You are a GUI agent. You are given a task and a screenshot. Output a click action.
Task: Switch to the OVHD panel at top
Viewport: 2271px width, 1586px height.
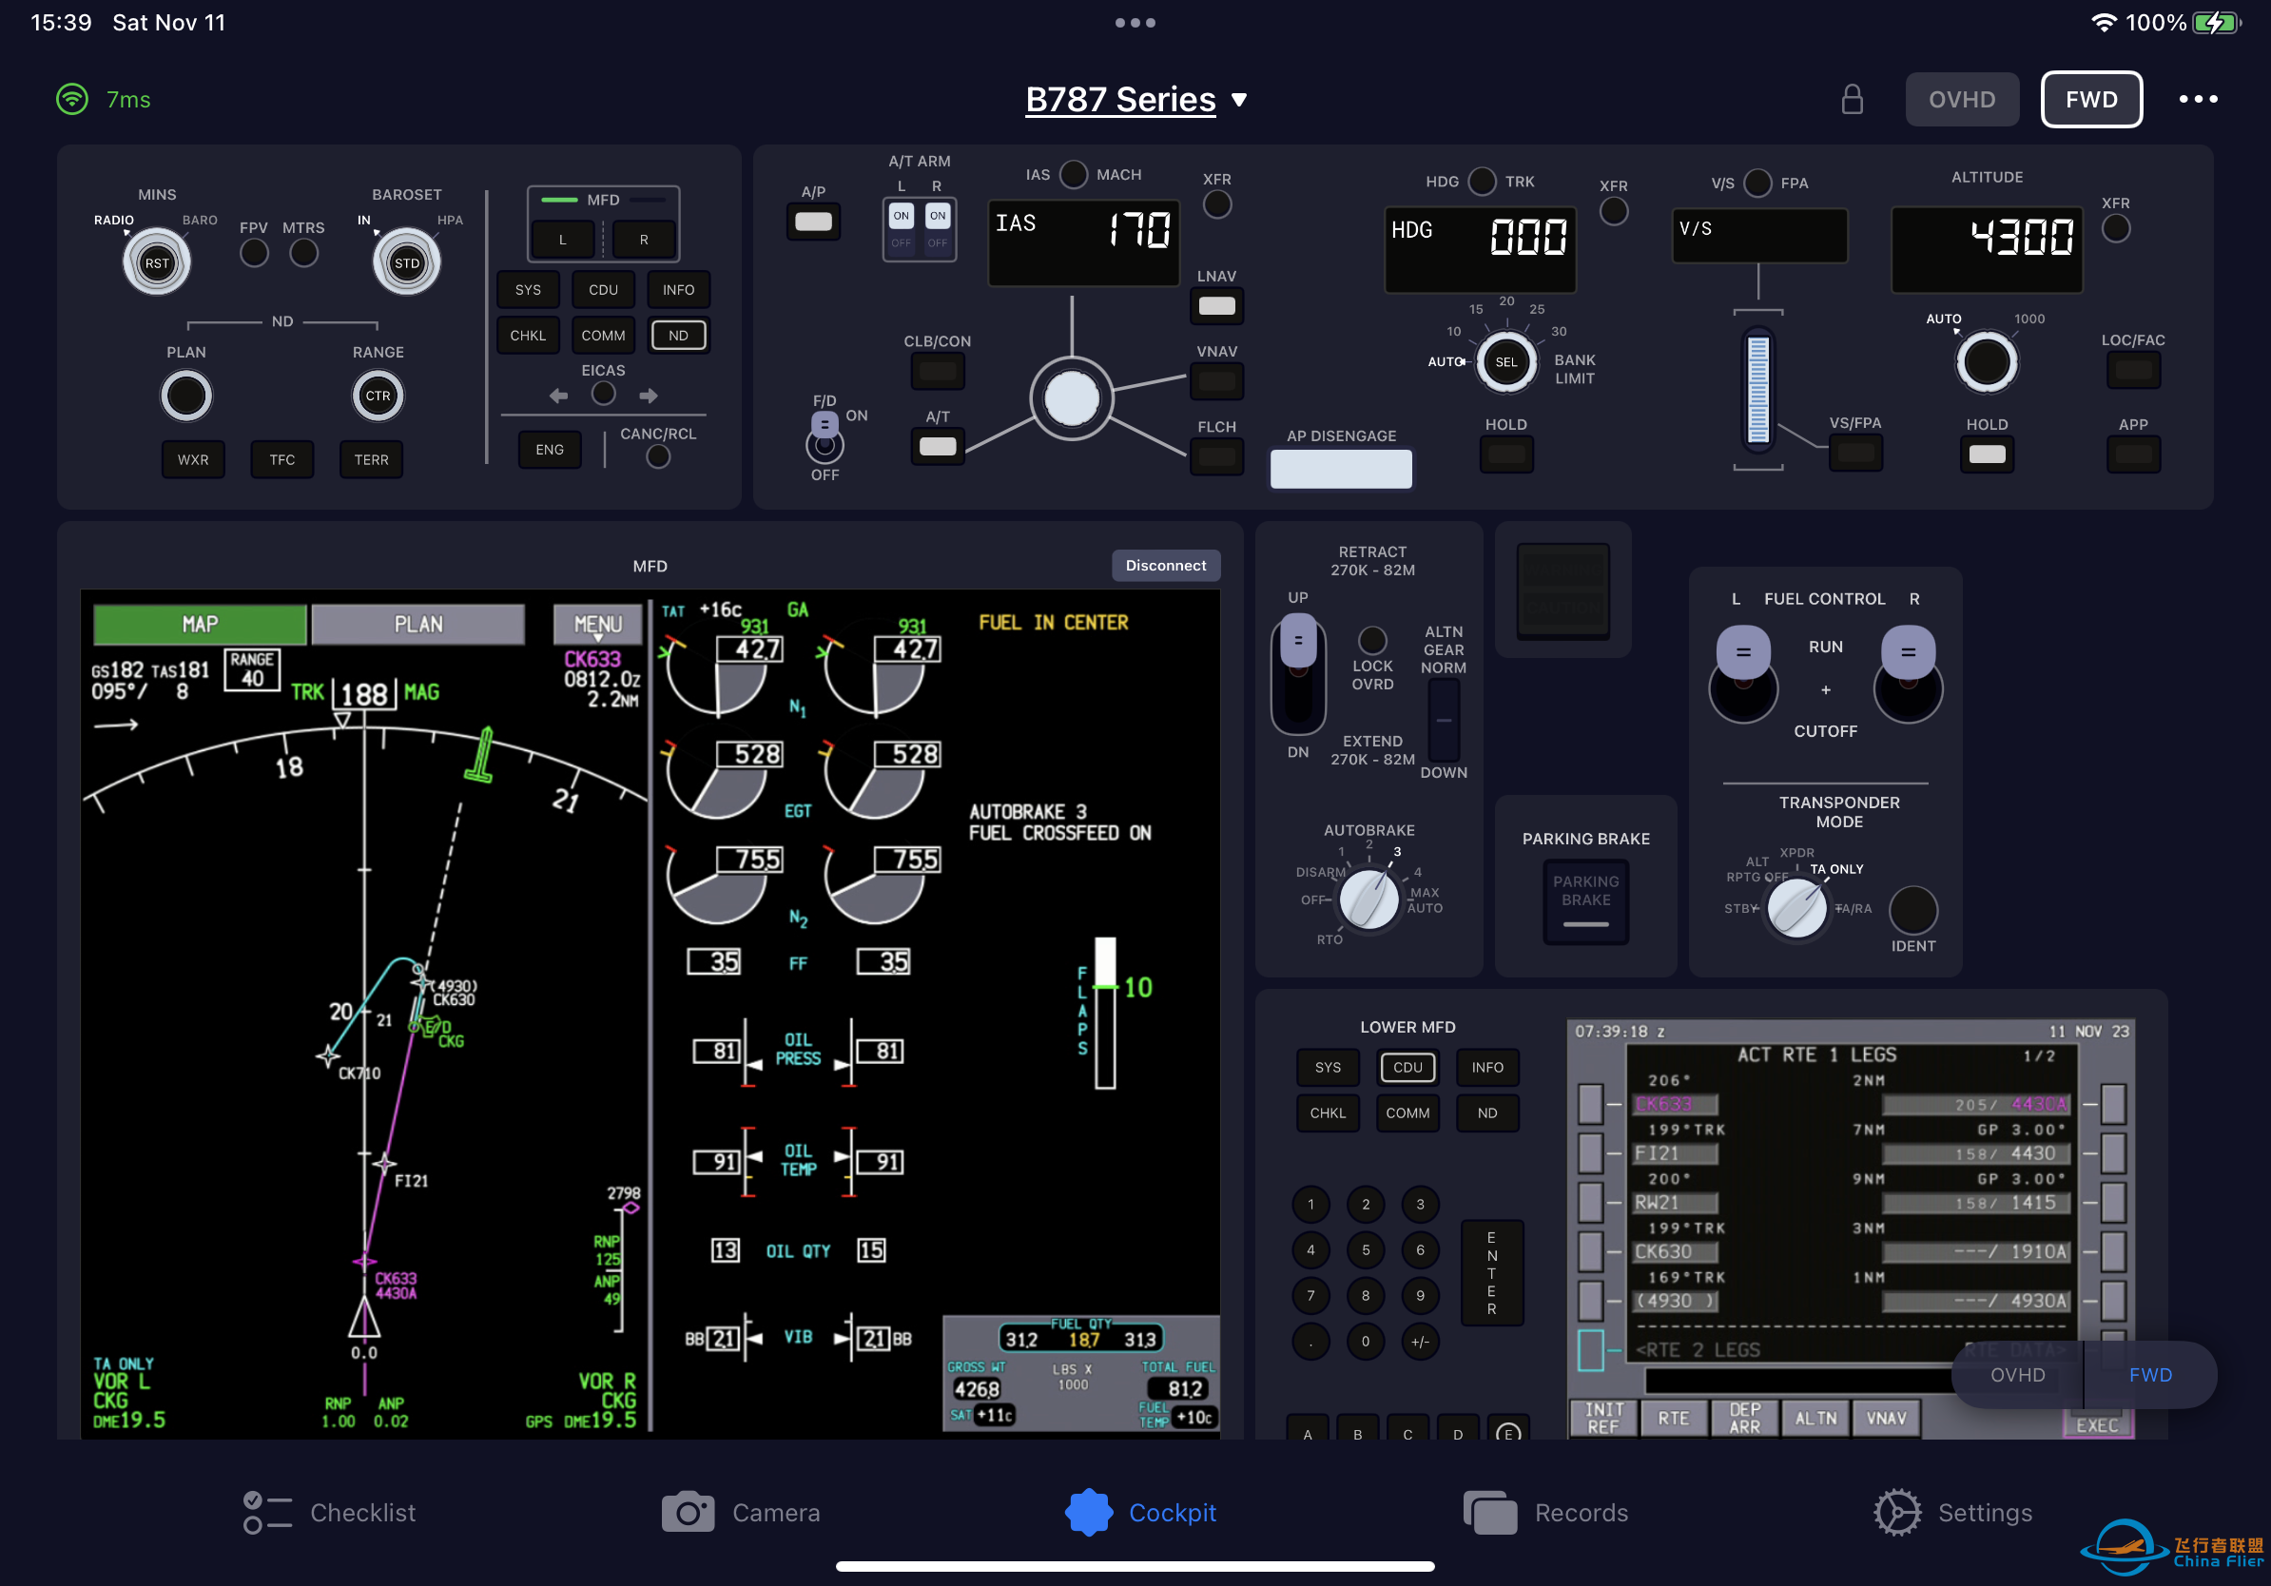[x=1961, y=99]
